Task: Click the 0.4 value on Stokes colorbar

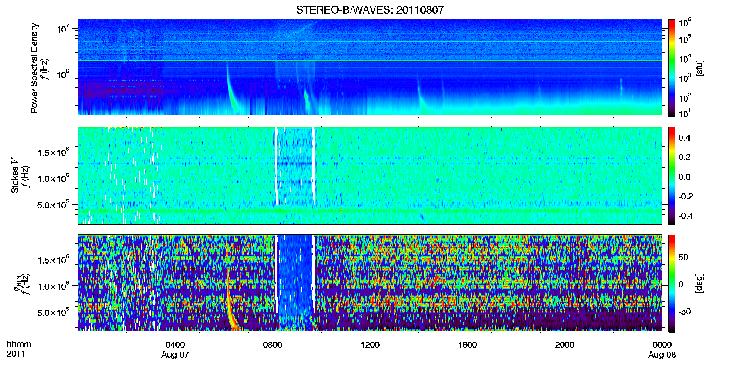Action: click(x=684, y=138)
